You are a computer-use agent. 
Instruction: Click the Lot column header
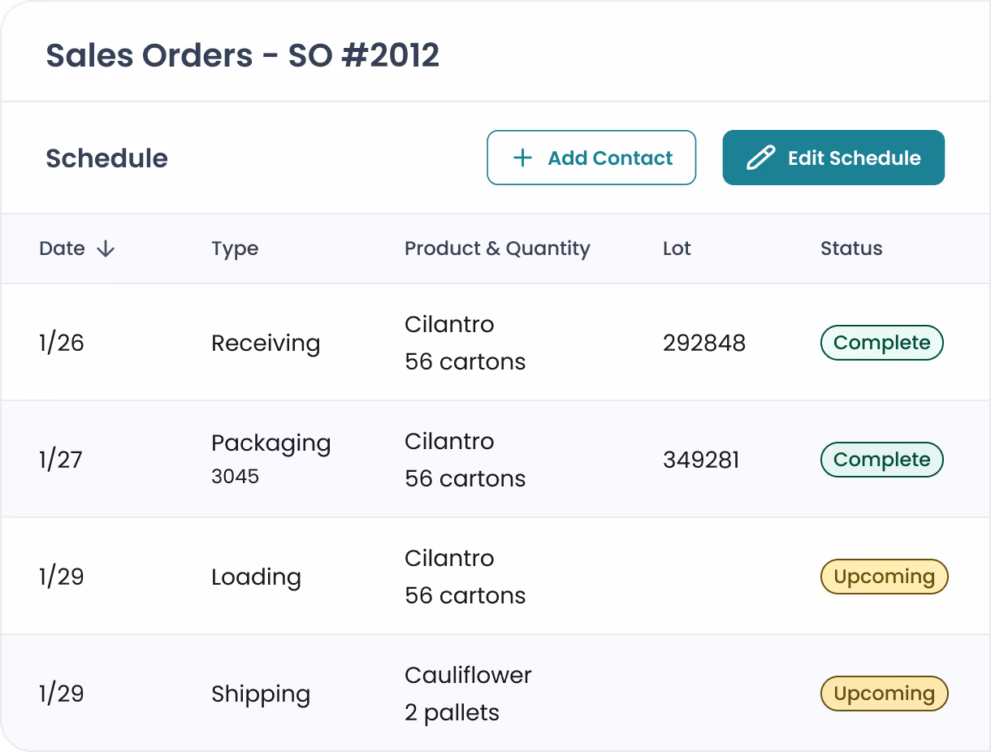click(x=677, y=249)
